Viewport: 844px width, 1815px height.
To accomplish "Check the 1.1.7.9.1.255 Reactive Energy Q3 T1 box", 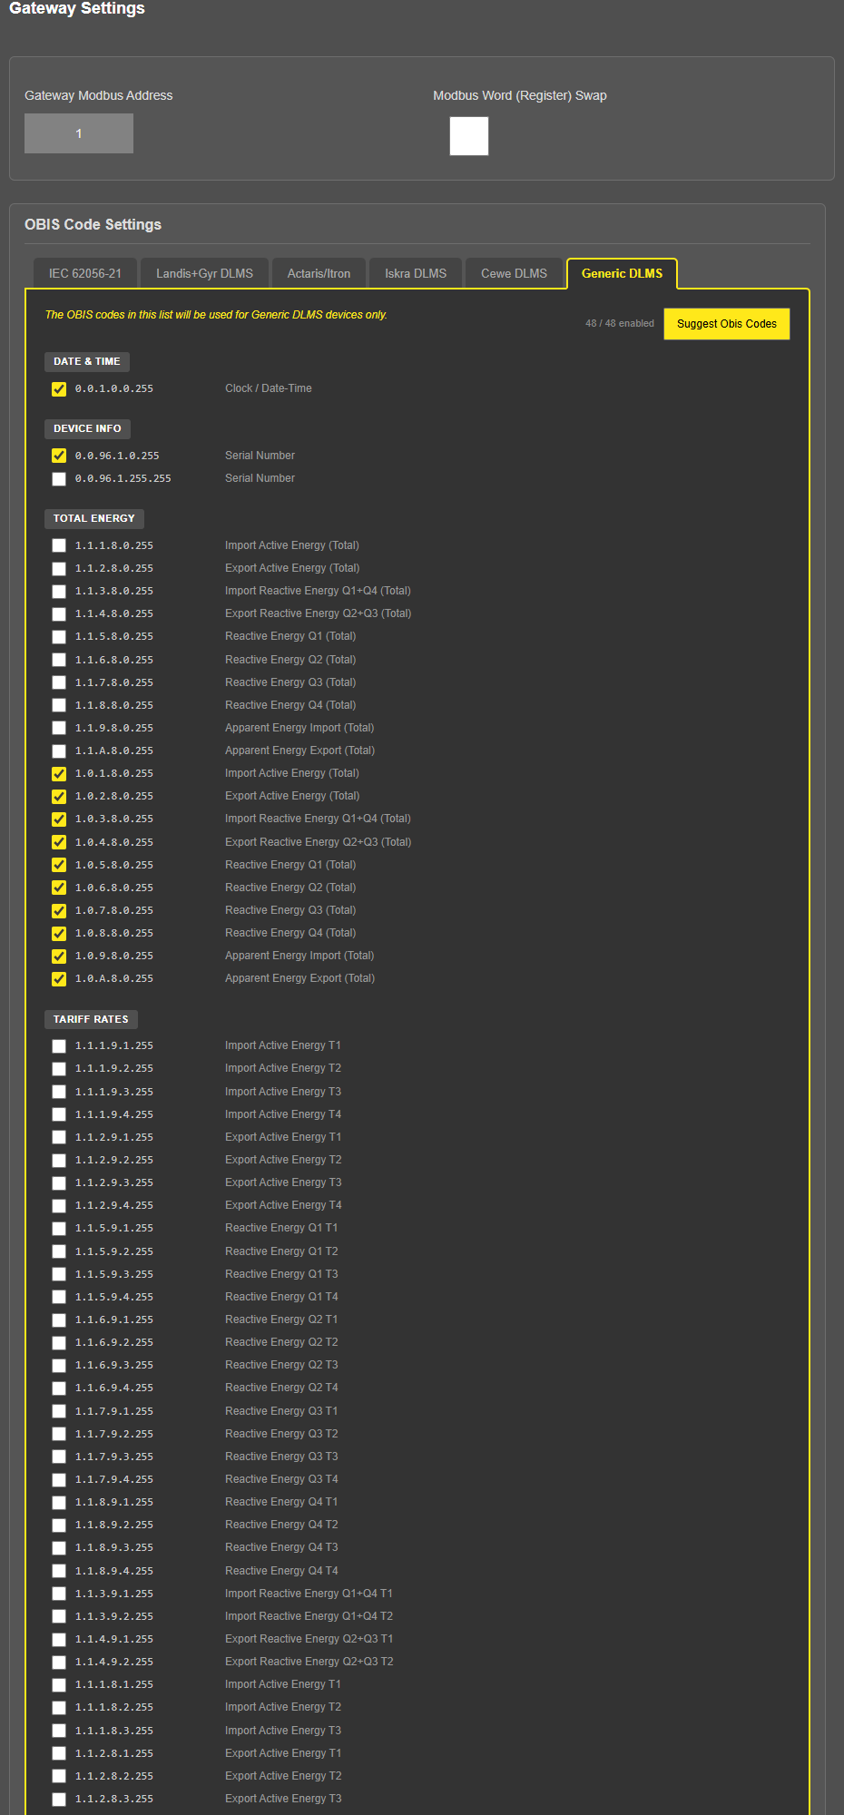I will pos(59,1411).
